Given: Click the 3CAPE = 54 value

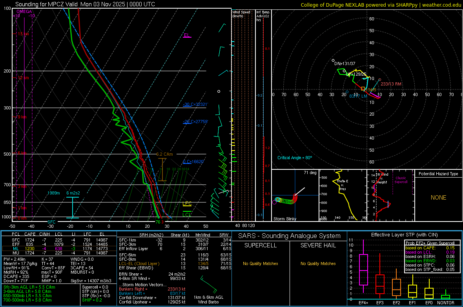Looking at the screenshot, I should tap(82, 268).
